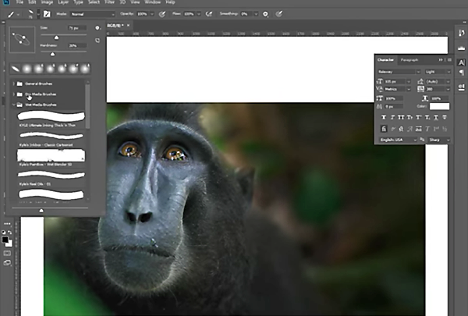
Task: Toggle Underline text style
Action: [x=436, y=117]
